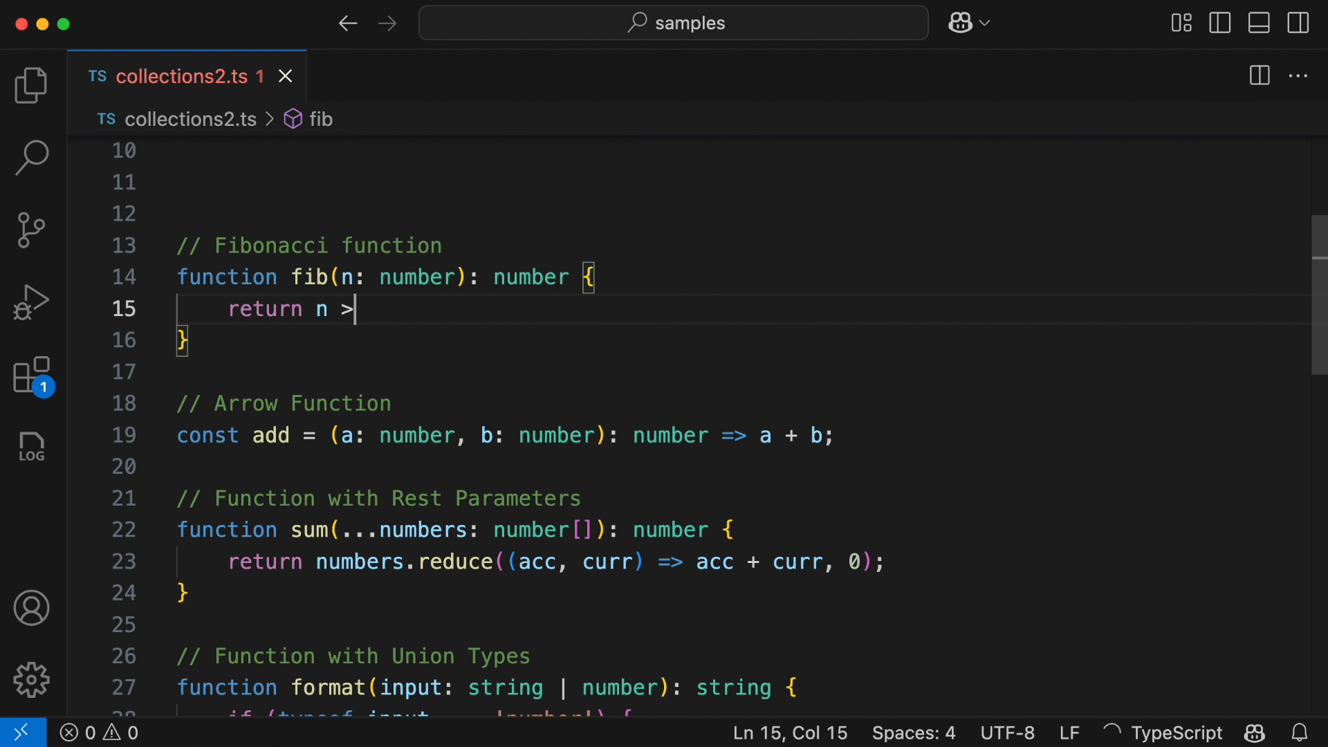This screenshot has width=1328, height=747.
Task: Expand the breadcrumb fib function dropdown
Action: [320, 120]
